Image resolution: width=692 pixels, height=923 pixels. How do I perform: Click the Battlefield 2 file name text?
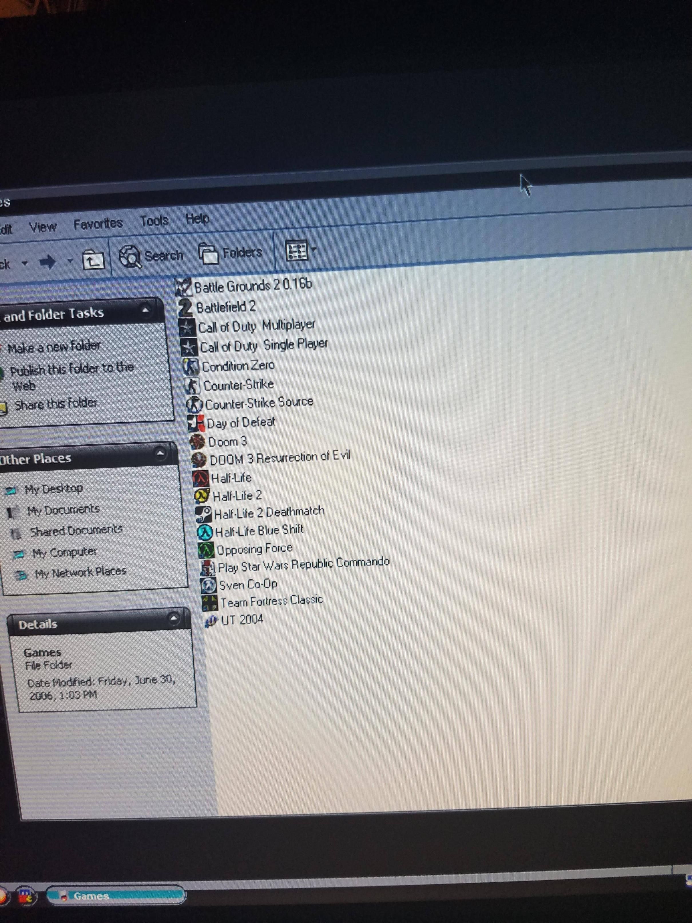(x=226, y=307)
